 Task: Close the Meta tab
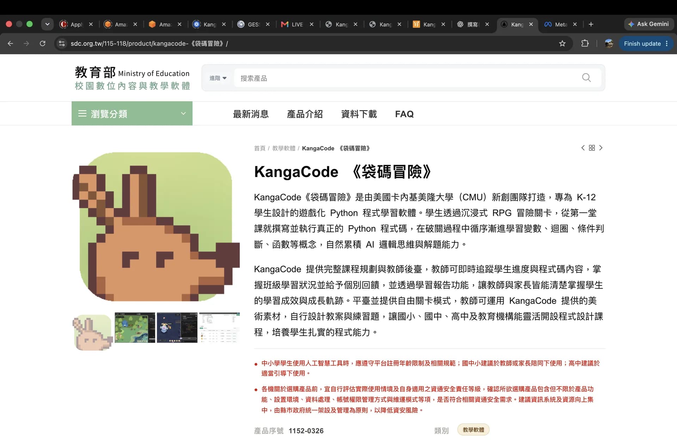[575, 24]
